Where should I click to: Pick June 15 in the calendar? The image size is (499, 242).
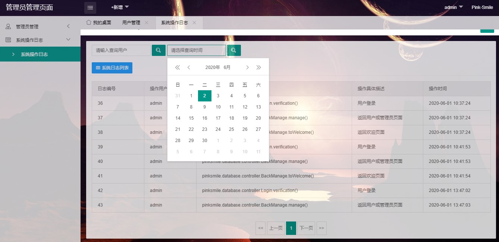(191, 118)
